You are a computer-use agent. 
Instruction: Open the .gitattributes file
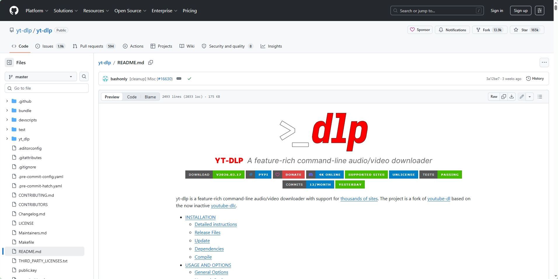(x=30, y=158)
